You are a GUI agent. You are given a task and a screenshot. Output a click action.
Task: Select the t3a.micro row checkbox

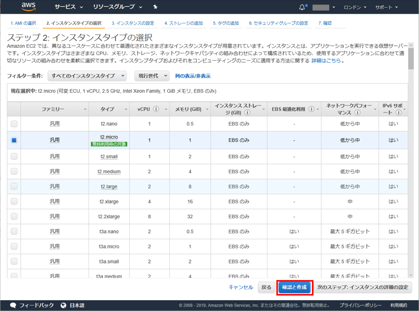[x=14, y=246]
